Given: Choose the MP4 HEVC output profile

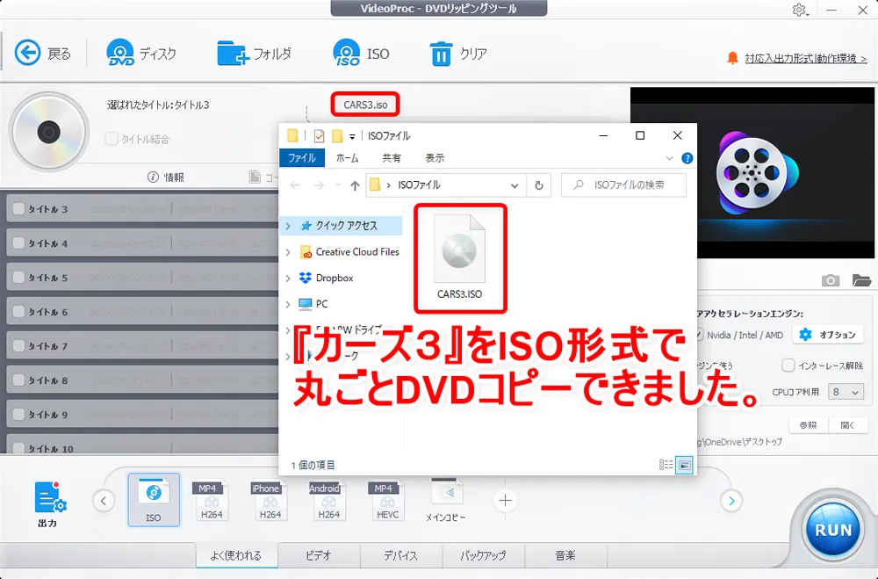Looking at the screenshot, I should (387, 500).
